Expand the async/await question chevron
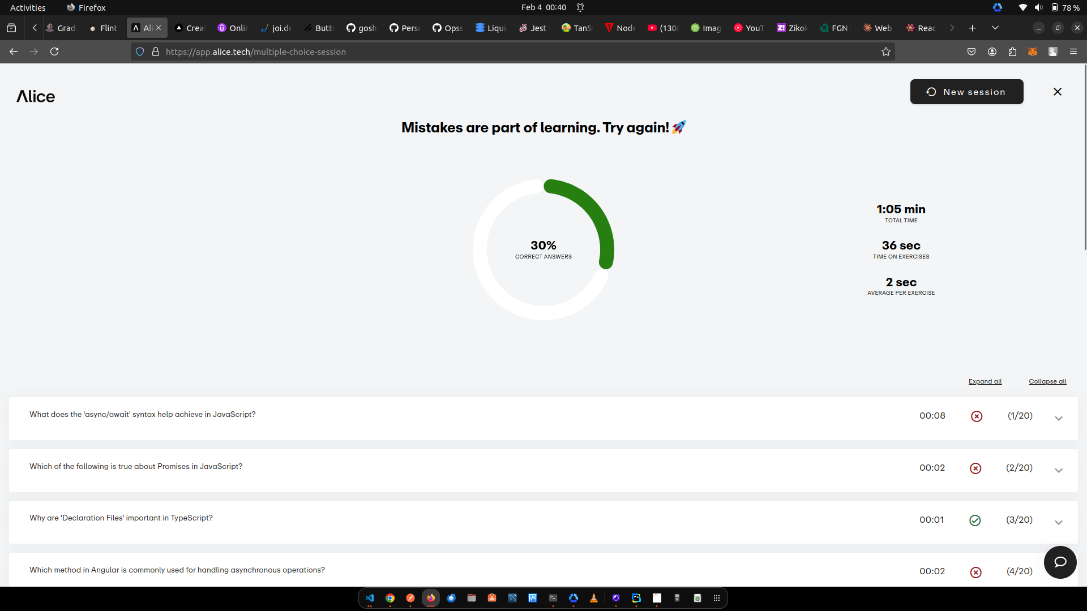The height and width of the screenshot is (611, 1087). [1058, 419]
